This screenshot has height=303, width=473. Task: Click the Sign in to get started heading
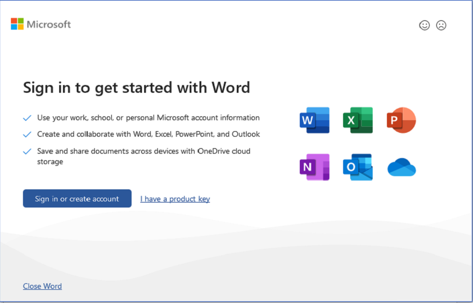coord(136,87)
